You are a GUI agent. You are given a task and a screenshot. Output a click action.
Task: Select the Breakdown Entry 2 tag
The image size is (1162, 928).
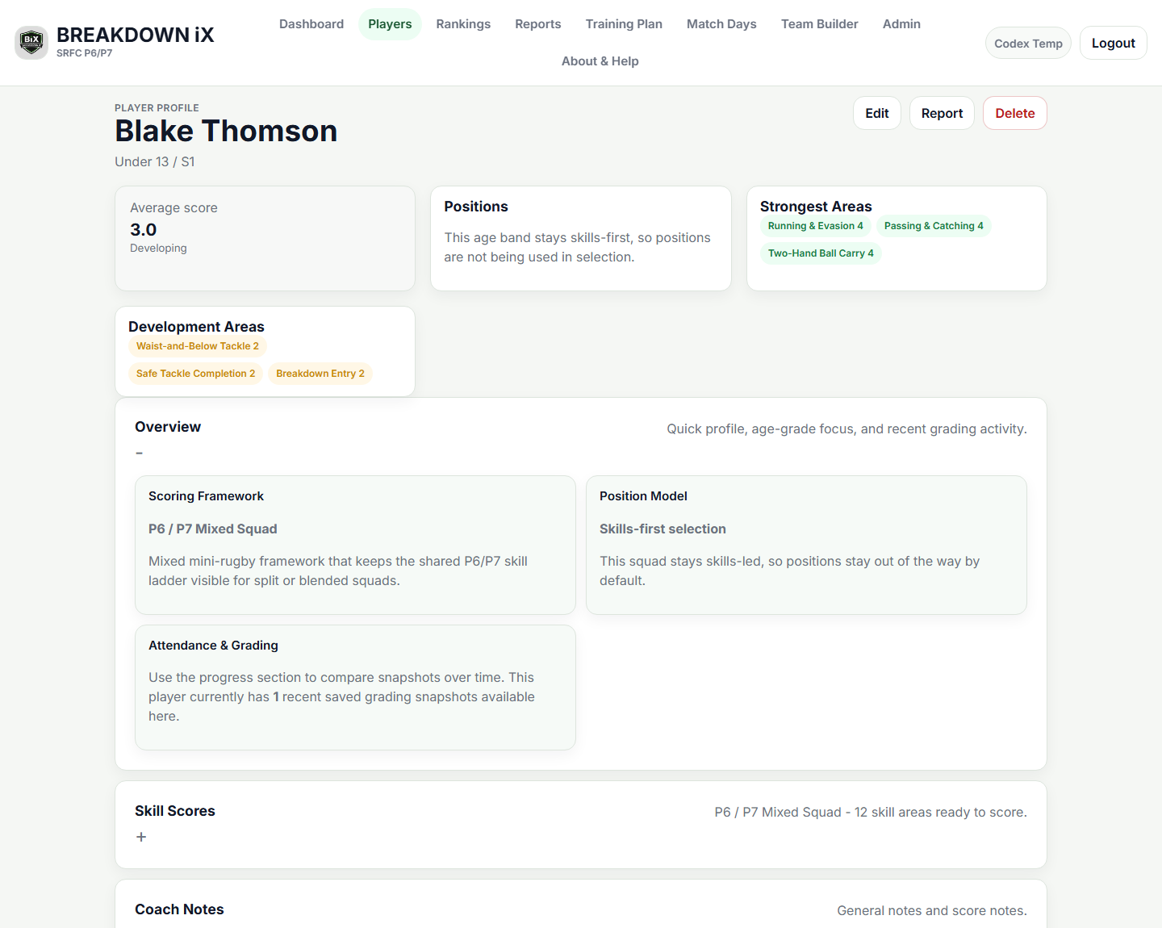(320, 374)
